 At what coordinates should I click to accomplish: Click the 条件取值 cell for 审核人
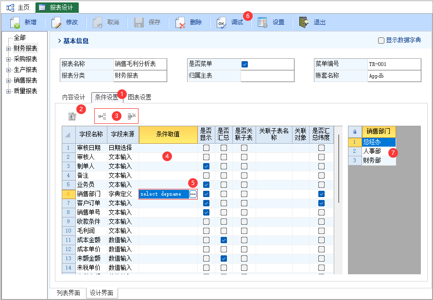[x=168, y=157]
